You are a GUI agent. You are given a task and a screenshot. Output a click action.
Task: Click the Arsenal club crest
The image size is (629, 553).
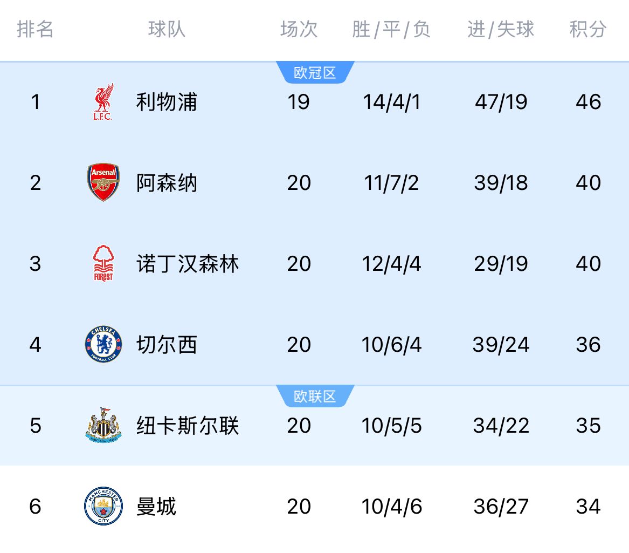point(103,182)
